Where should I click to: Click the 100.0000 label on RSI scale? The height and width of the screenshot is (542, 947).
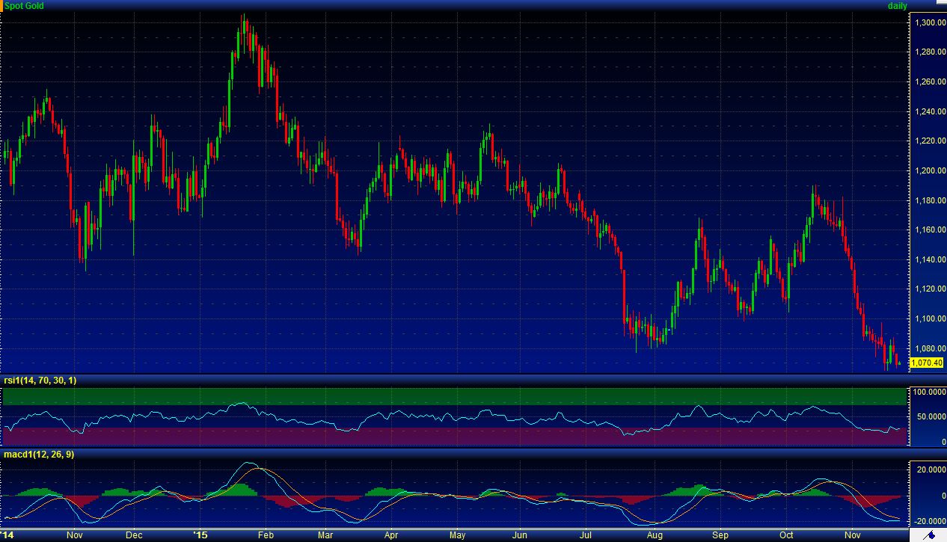tap(928, 392)
